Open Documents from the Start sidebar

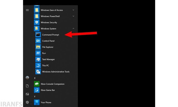point(27,86)
